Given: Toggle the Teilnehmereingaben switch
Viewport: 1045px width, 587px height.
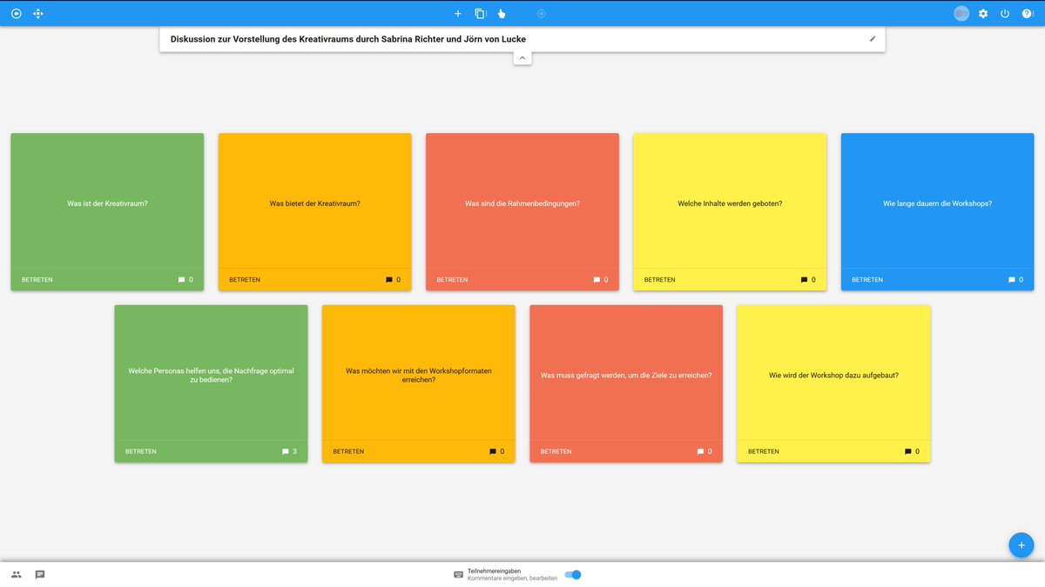Looking at the screenshot, I should [x=573, y=575].
